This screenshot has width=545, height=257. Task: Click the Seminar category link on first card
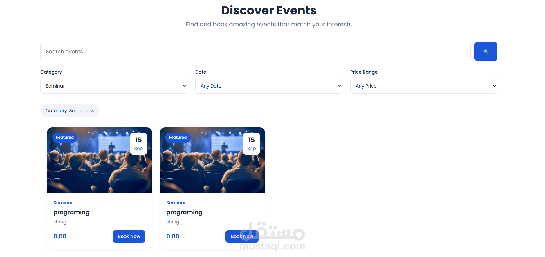[x=63, y=203]
